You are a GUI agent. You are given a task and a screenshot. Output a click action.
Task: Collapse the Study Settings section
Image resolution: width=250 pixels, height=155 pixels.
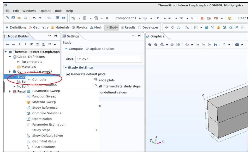[66, 68]
